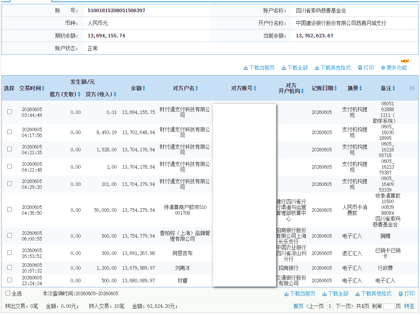Show more columns with double chevron

tap(412, 88)
